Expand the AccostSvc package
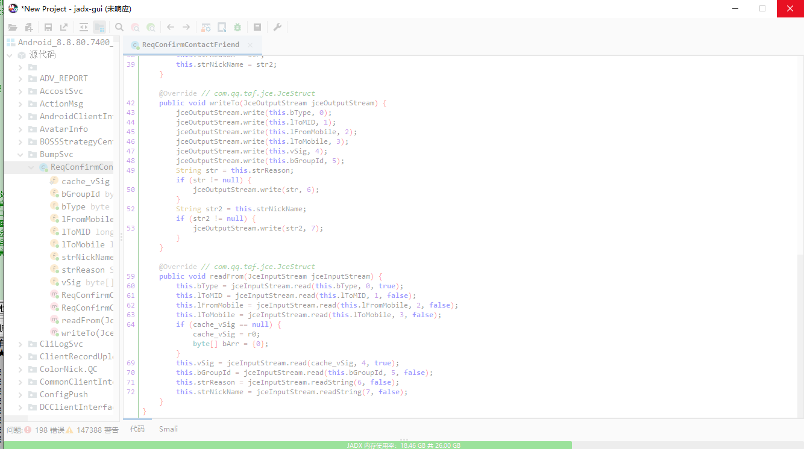This screenshot has width=804, height=449. click(20, 91)
